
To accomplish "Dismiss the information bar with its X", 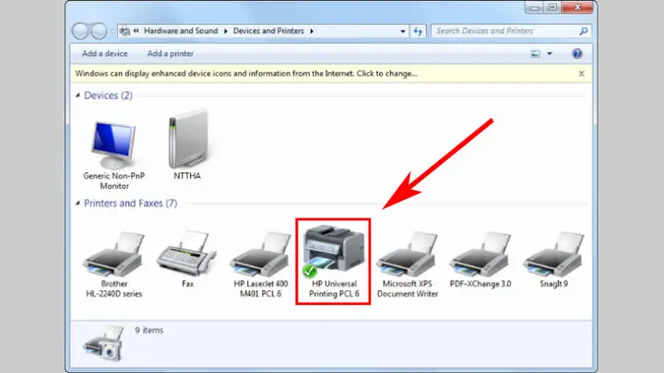I will coord(581,74).
